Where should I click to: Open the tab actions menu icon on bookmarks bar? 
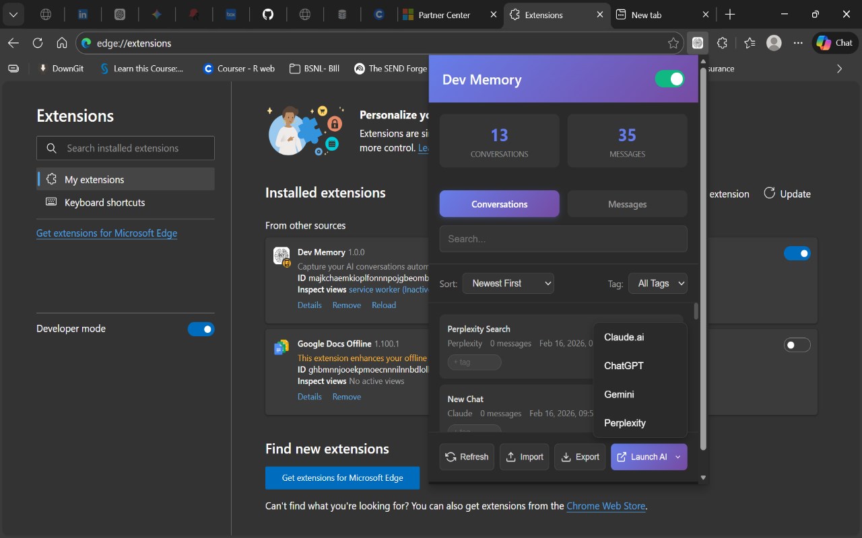click(13, 69)
